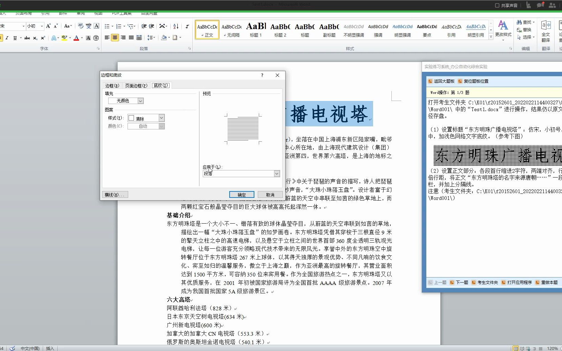The image size is (562, 351).
Task: Click the 取消 button in the dialog
Action: pos(270,194)
